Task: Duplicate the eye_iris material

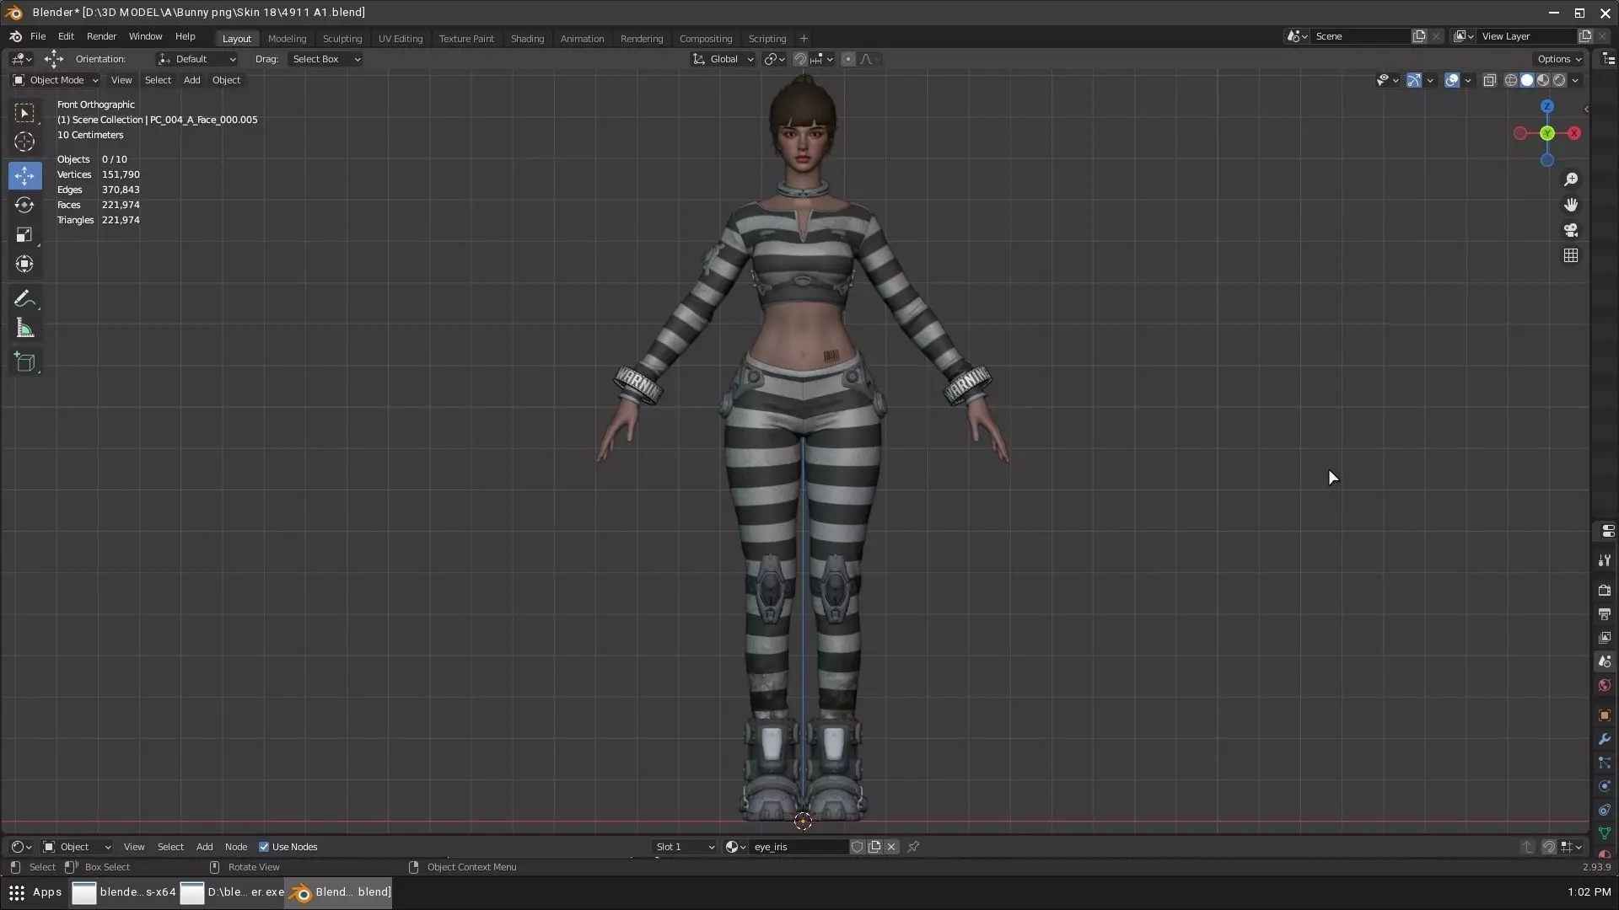Action: pos(874,847)
